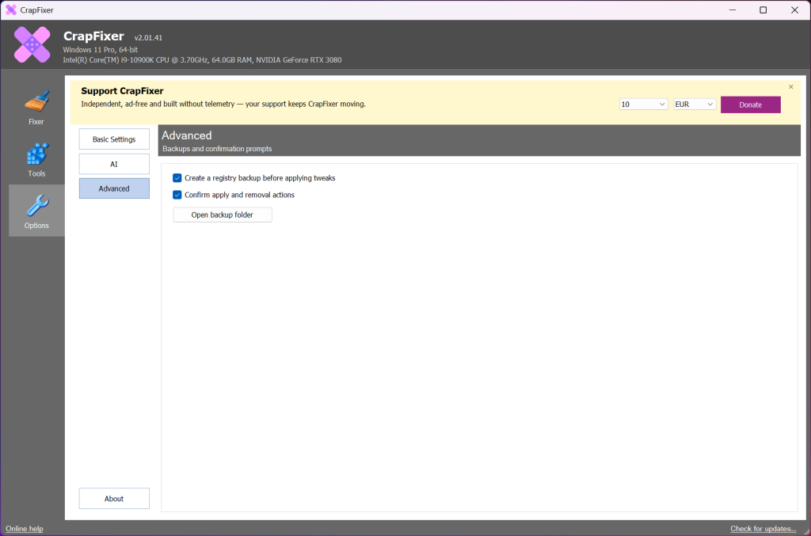Screen dimensions: 811x536
Task: Switch to the Basic Settings tab
Action: coord(114,139)
